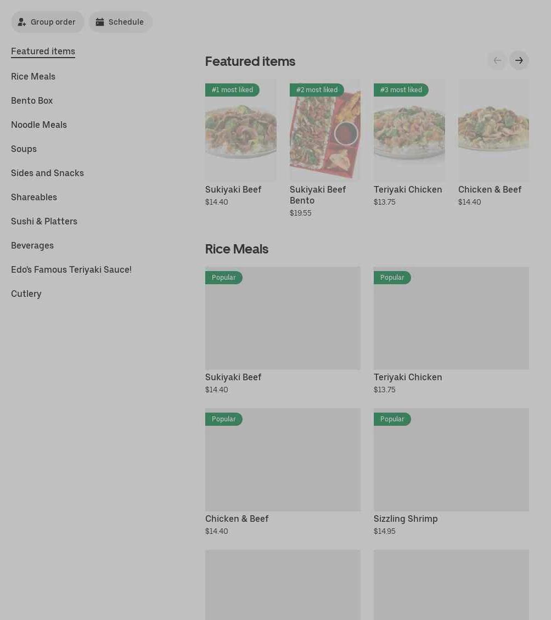Open the Sukiyaki Beef Bento featured image
This screenshot has width=551, height=620.
tap(325, 131)
